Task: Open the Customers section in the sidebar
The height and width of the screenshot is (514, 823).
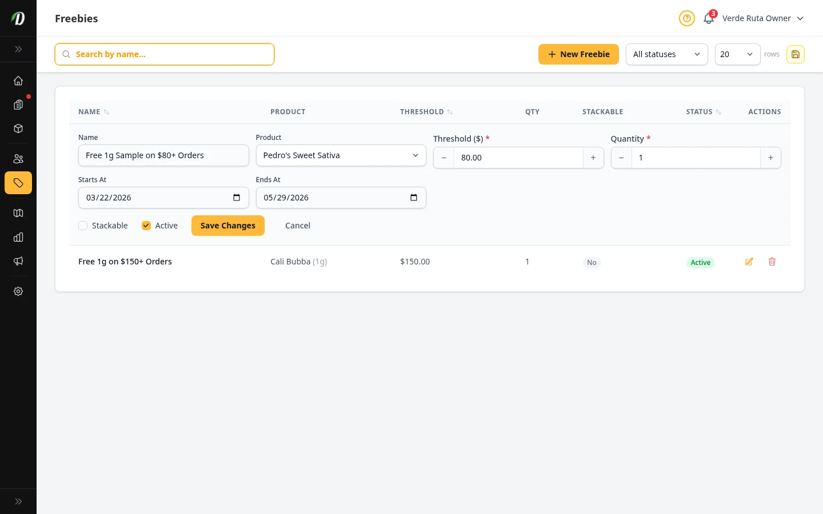Action: 18,158
